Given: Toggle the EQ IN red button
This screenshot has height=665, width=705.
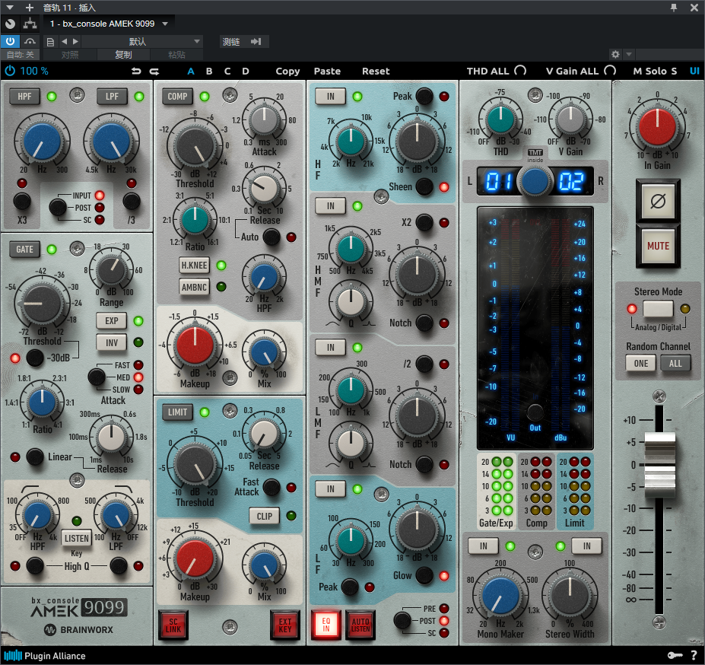Looking at the screenshot, I should (x=326, y=625).
